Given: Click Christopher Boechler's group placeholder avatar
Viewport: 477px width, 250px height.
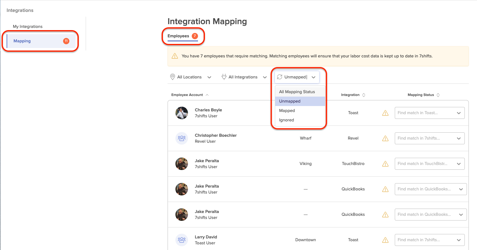Looking at the screenshot, I should tap(182, 138).
